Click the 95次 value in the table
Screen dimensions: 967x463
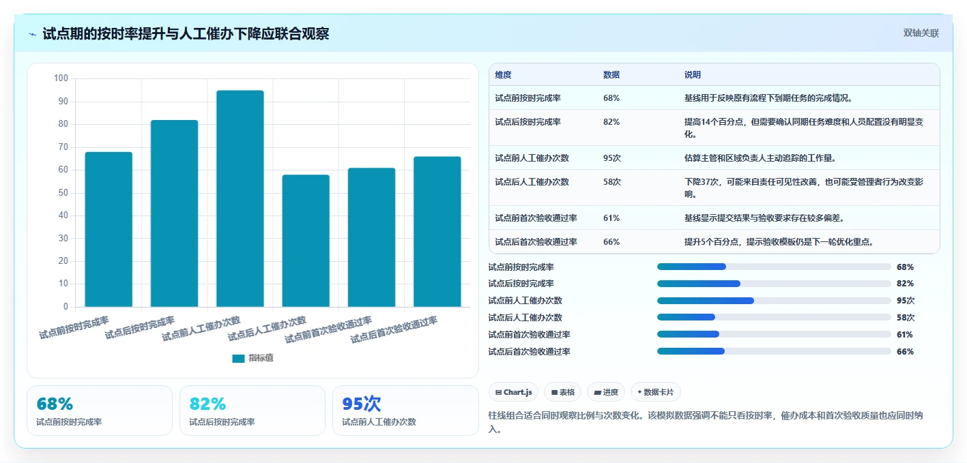click(612, 158)
